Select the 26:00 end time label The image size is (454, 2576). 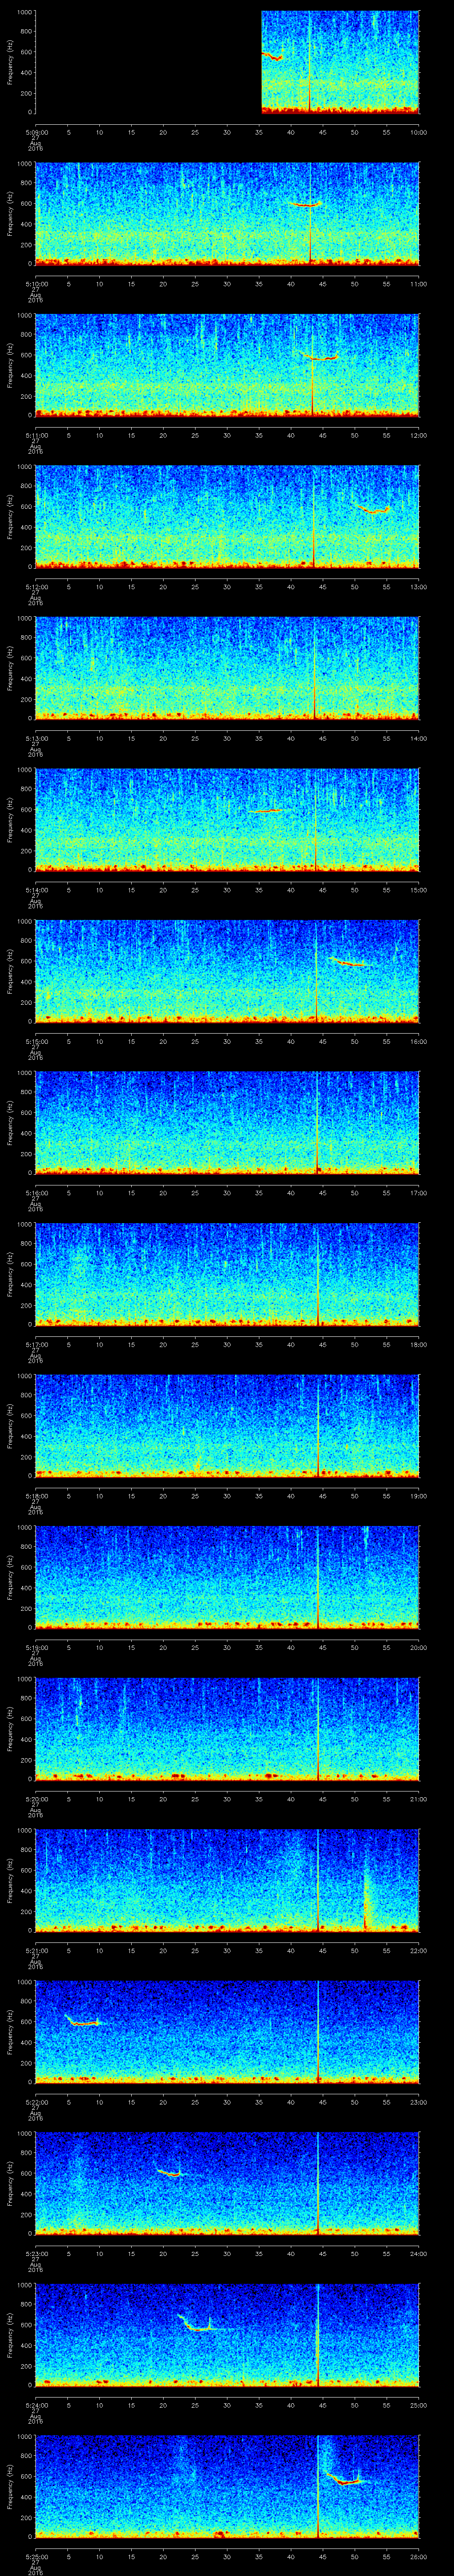[x=418, y=2556]
